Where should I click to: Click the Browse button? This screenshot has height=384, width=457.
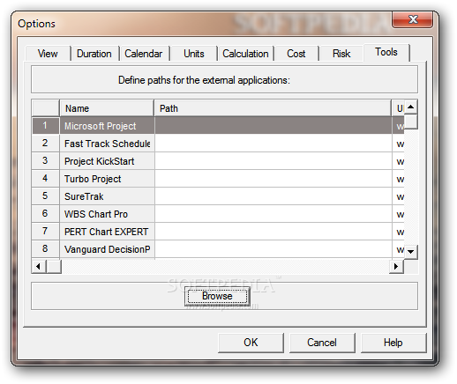pos(217,296)
